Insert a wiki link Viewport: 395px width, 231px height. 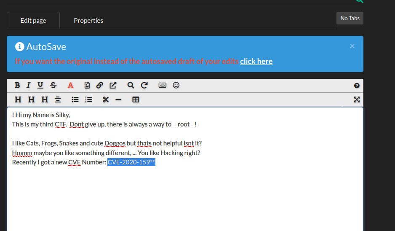pyautogui.click(x=99, y=85)
